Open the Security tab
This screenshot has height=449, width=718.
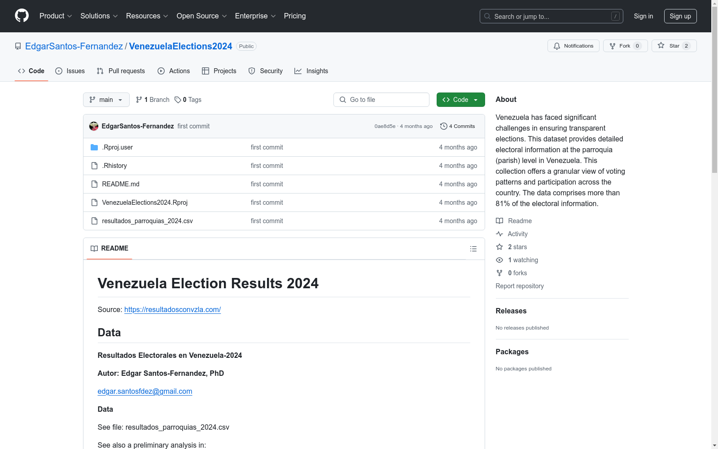266,71
